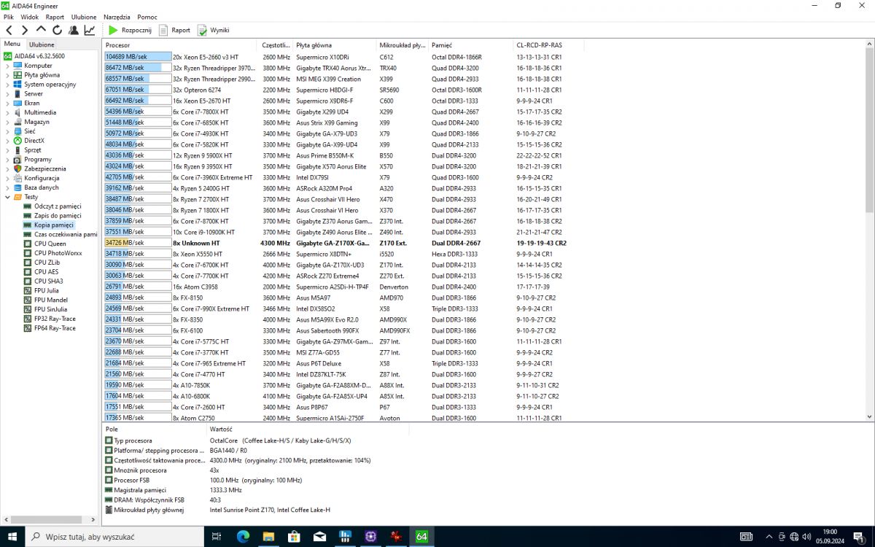875x547 pixels.
Task: Open the CPU ZLib benchmark
Action: pyautogui.click(x=42, y=263)
